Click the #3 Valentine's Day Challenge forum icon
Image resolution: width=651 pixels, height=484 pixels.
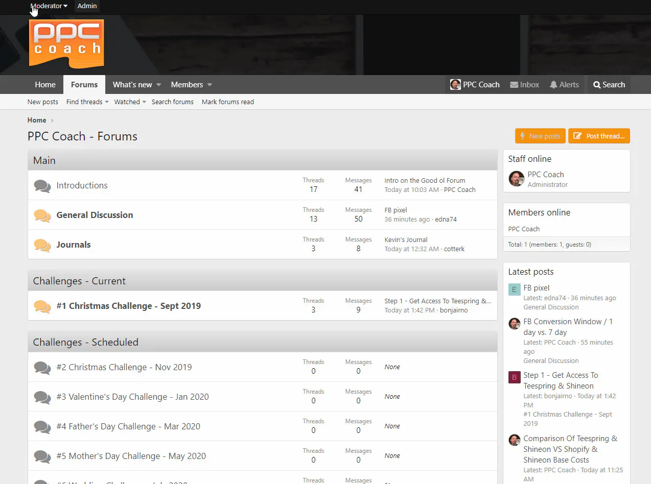tap(42, 397)
